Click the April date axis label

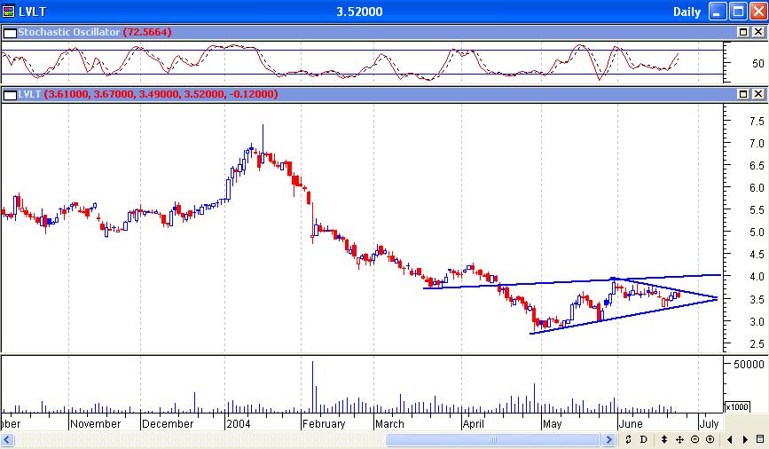474,423
